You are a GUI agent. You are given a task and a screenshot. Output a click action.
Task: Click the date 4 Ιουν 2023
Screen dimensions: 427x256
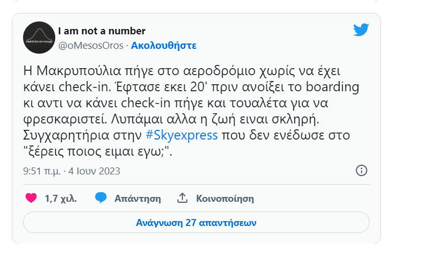(95, 171)
